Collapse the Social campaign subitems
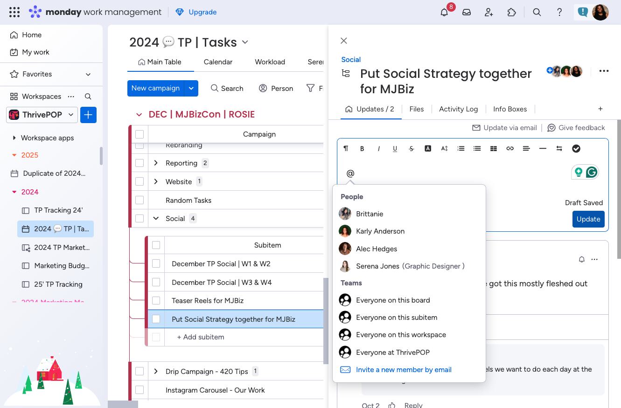This screenshot has width=621, height=408. tap(156, 219)
